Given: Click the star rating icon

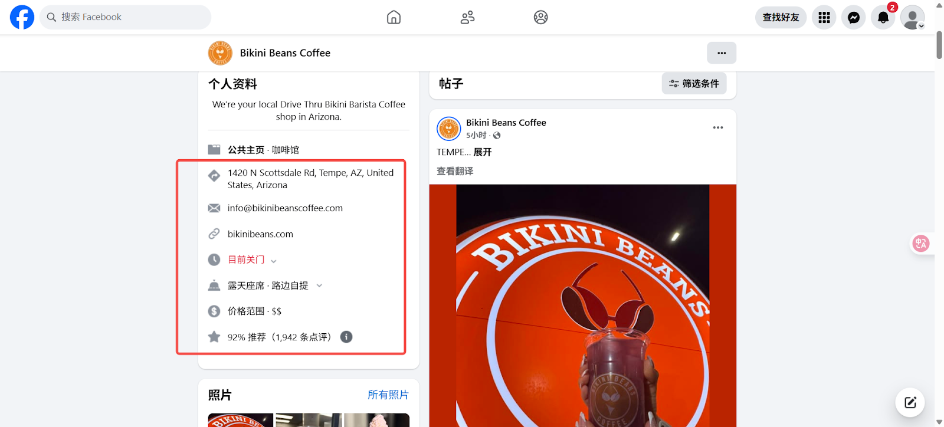Looking at the screenshot, I should point(214,337).
